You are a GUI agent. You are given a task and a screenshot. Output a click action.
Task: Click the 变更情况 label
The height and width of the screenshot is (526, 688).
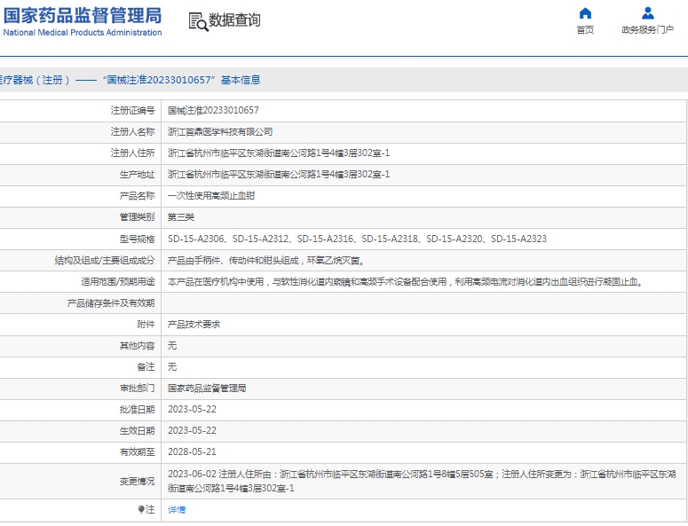point(137,482)
